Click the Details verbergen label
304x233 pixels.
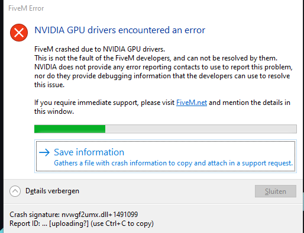[52, 191]
